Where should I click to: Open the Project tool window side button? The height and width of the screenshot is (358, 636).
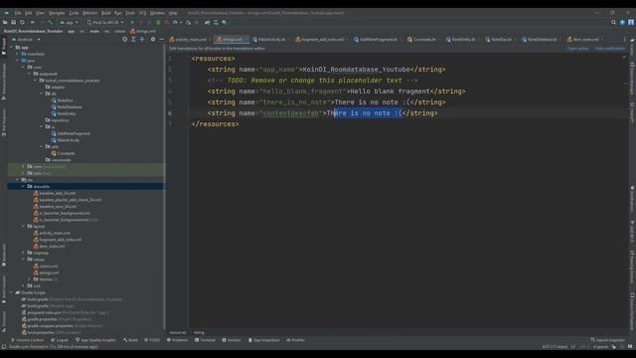(4, 47)
